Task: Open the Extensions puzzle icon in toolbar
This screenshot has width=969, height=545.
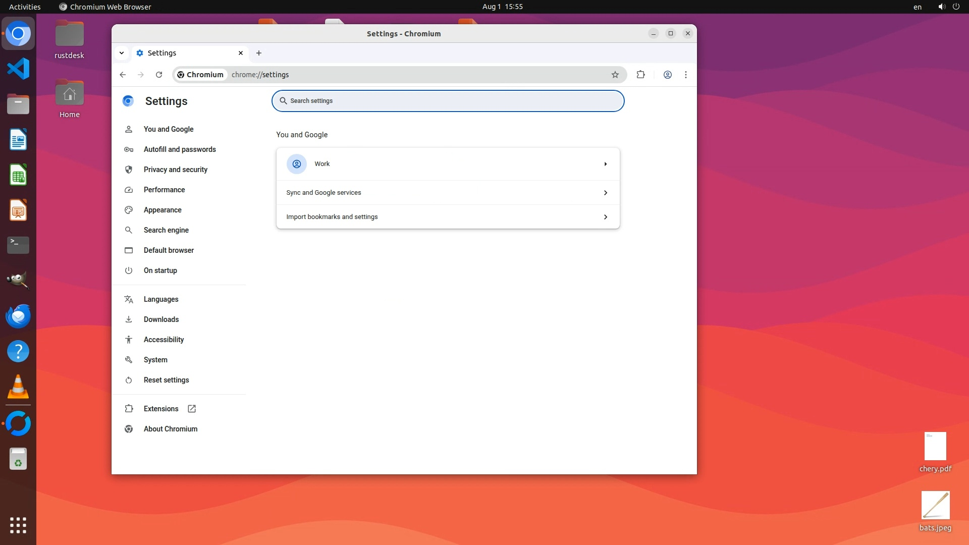Action: tap(640, 75)
